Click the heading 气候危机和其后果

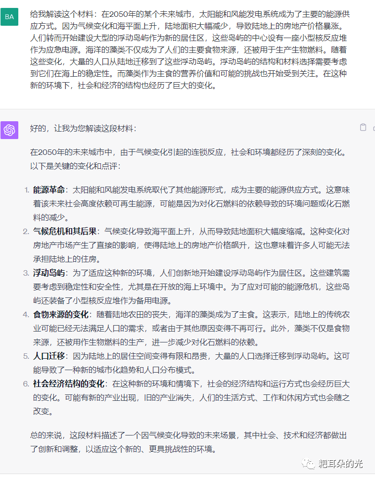(65, 231)
